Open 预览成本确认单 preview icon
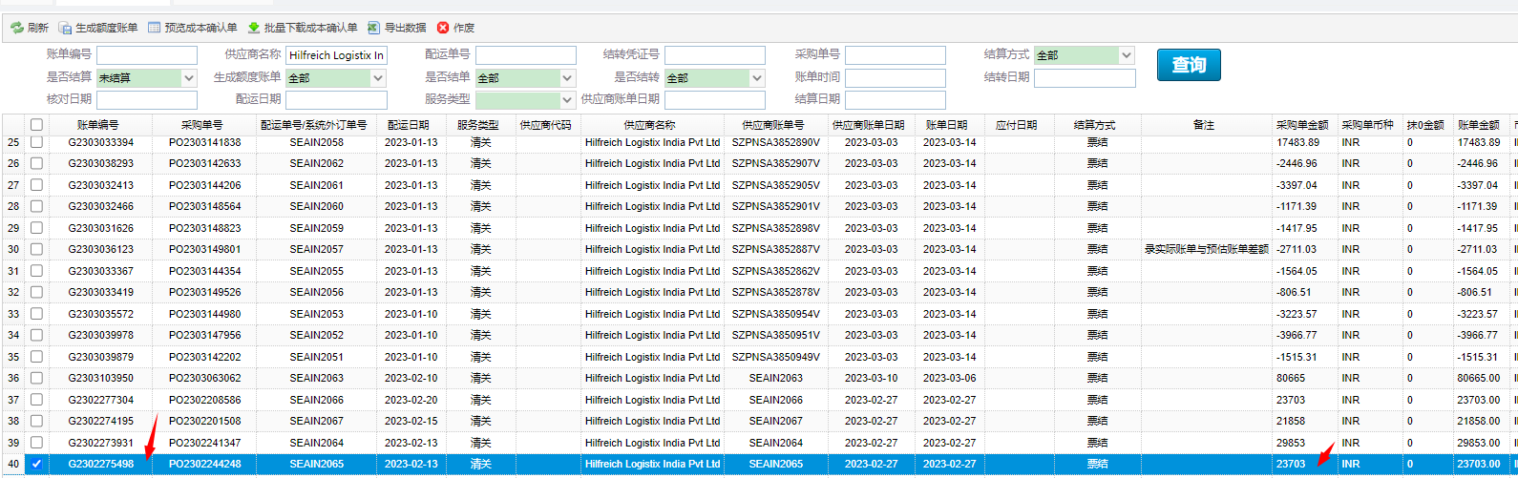The width and height of the screenshot is (1518, 478). point(155,29)
